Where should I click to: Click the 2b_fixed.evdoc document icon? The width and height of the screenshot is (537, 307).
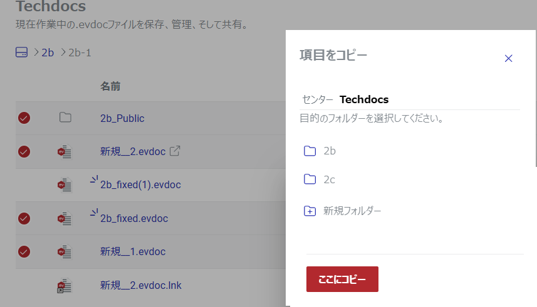click(x=65, y=218)
